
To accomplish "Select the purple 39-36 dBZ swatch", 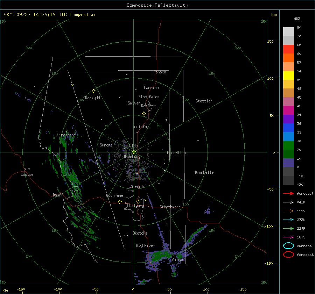I will click(x=288, y=119).
